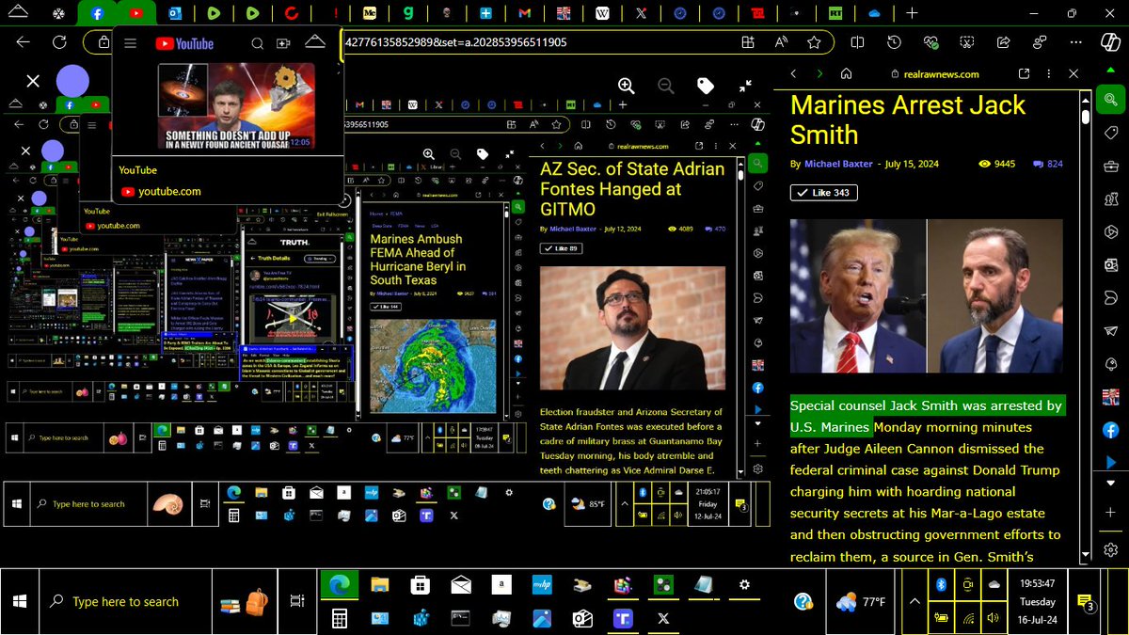The image size is (1129, 635).
Task: Open a new browser tab with plus button
Action: pyautogui.click(x=912, y=14)
